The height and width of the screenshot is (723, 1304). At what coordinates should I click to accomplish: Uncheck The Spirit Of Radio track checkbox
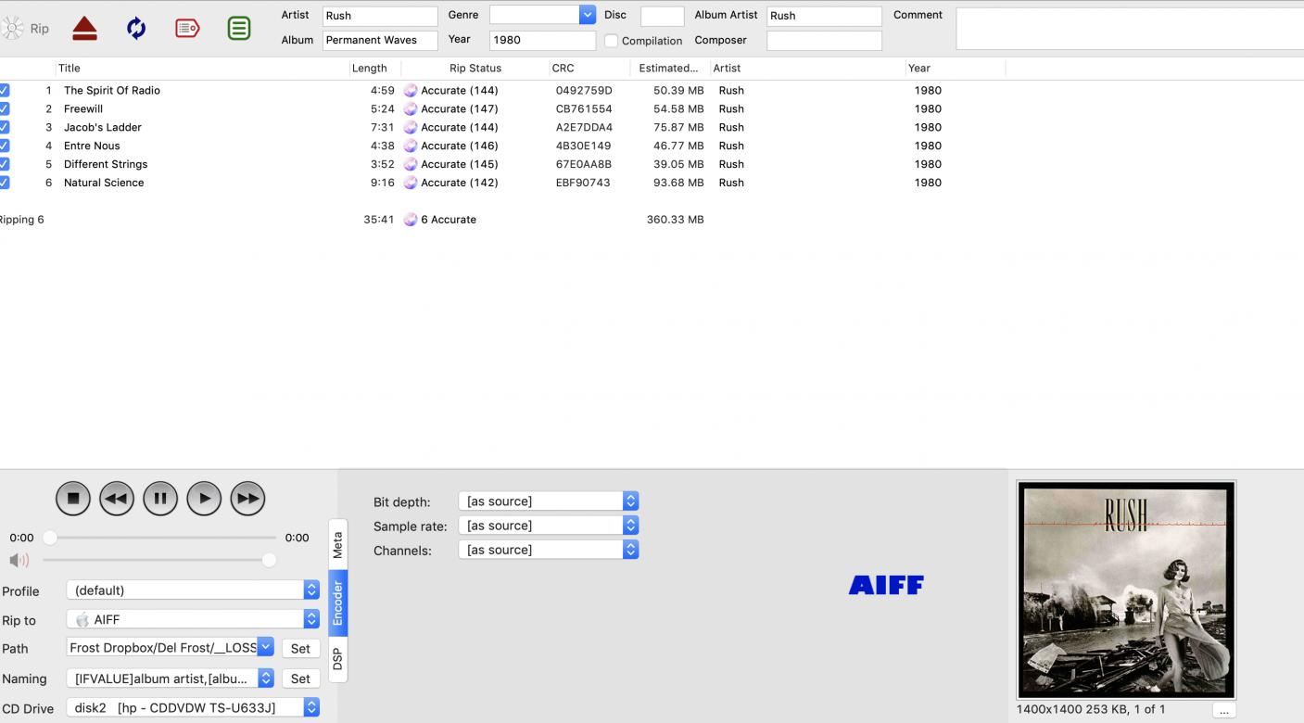click(x=5, y=91)
